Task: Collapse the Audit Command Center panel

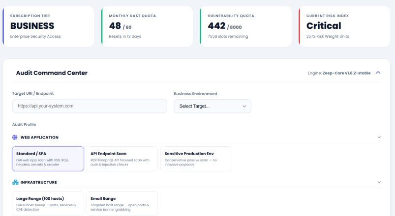Action: (378, 73)
